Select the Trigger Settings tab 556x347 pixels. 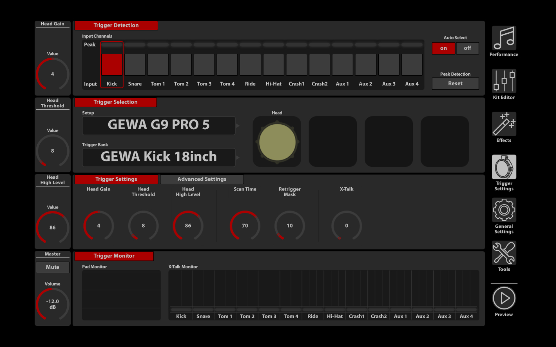(x=116, y=179)
